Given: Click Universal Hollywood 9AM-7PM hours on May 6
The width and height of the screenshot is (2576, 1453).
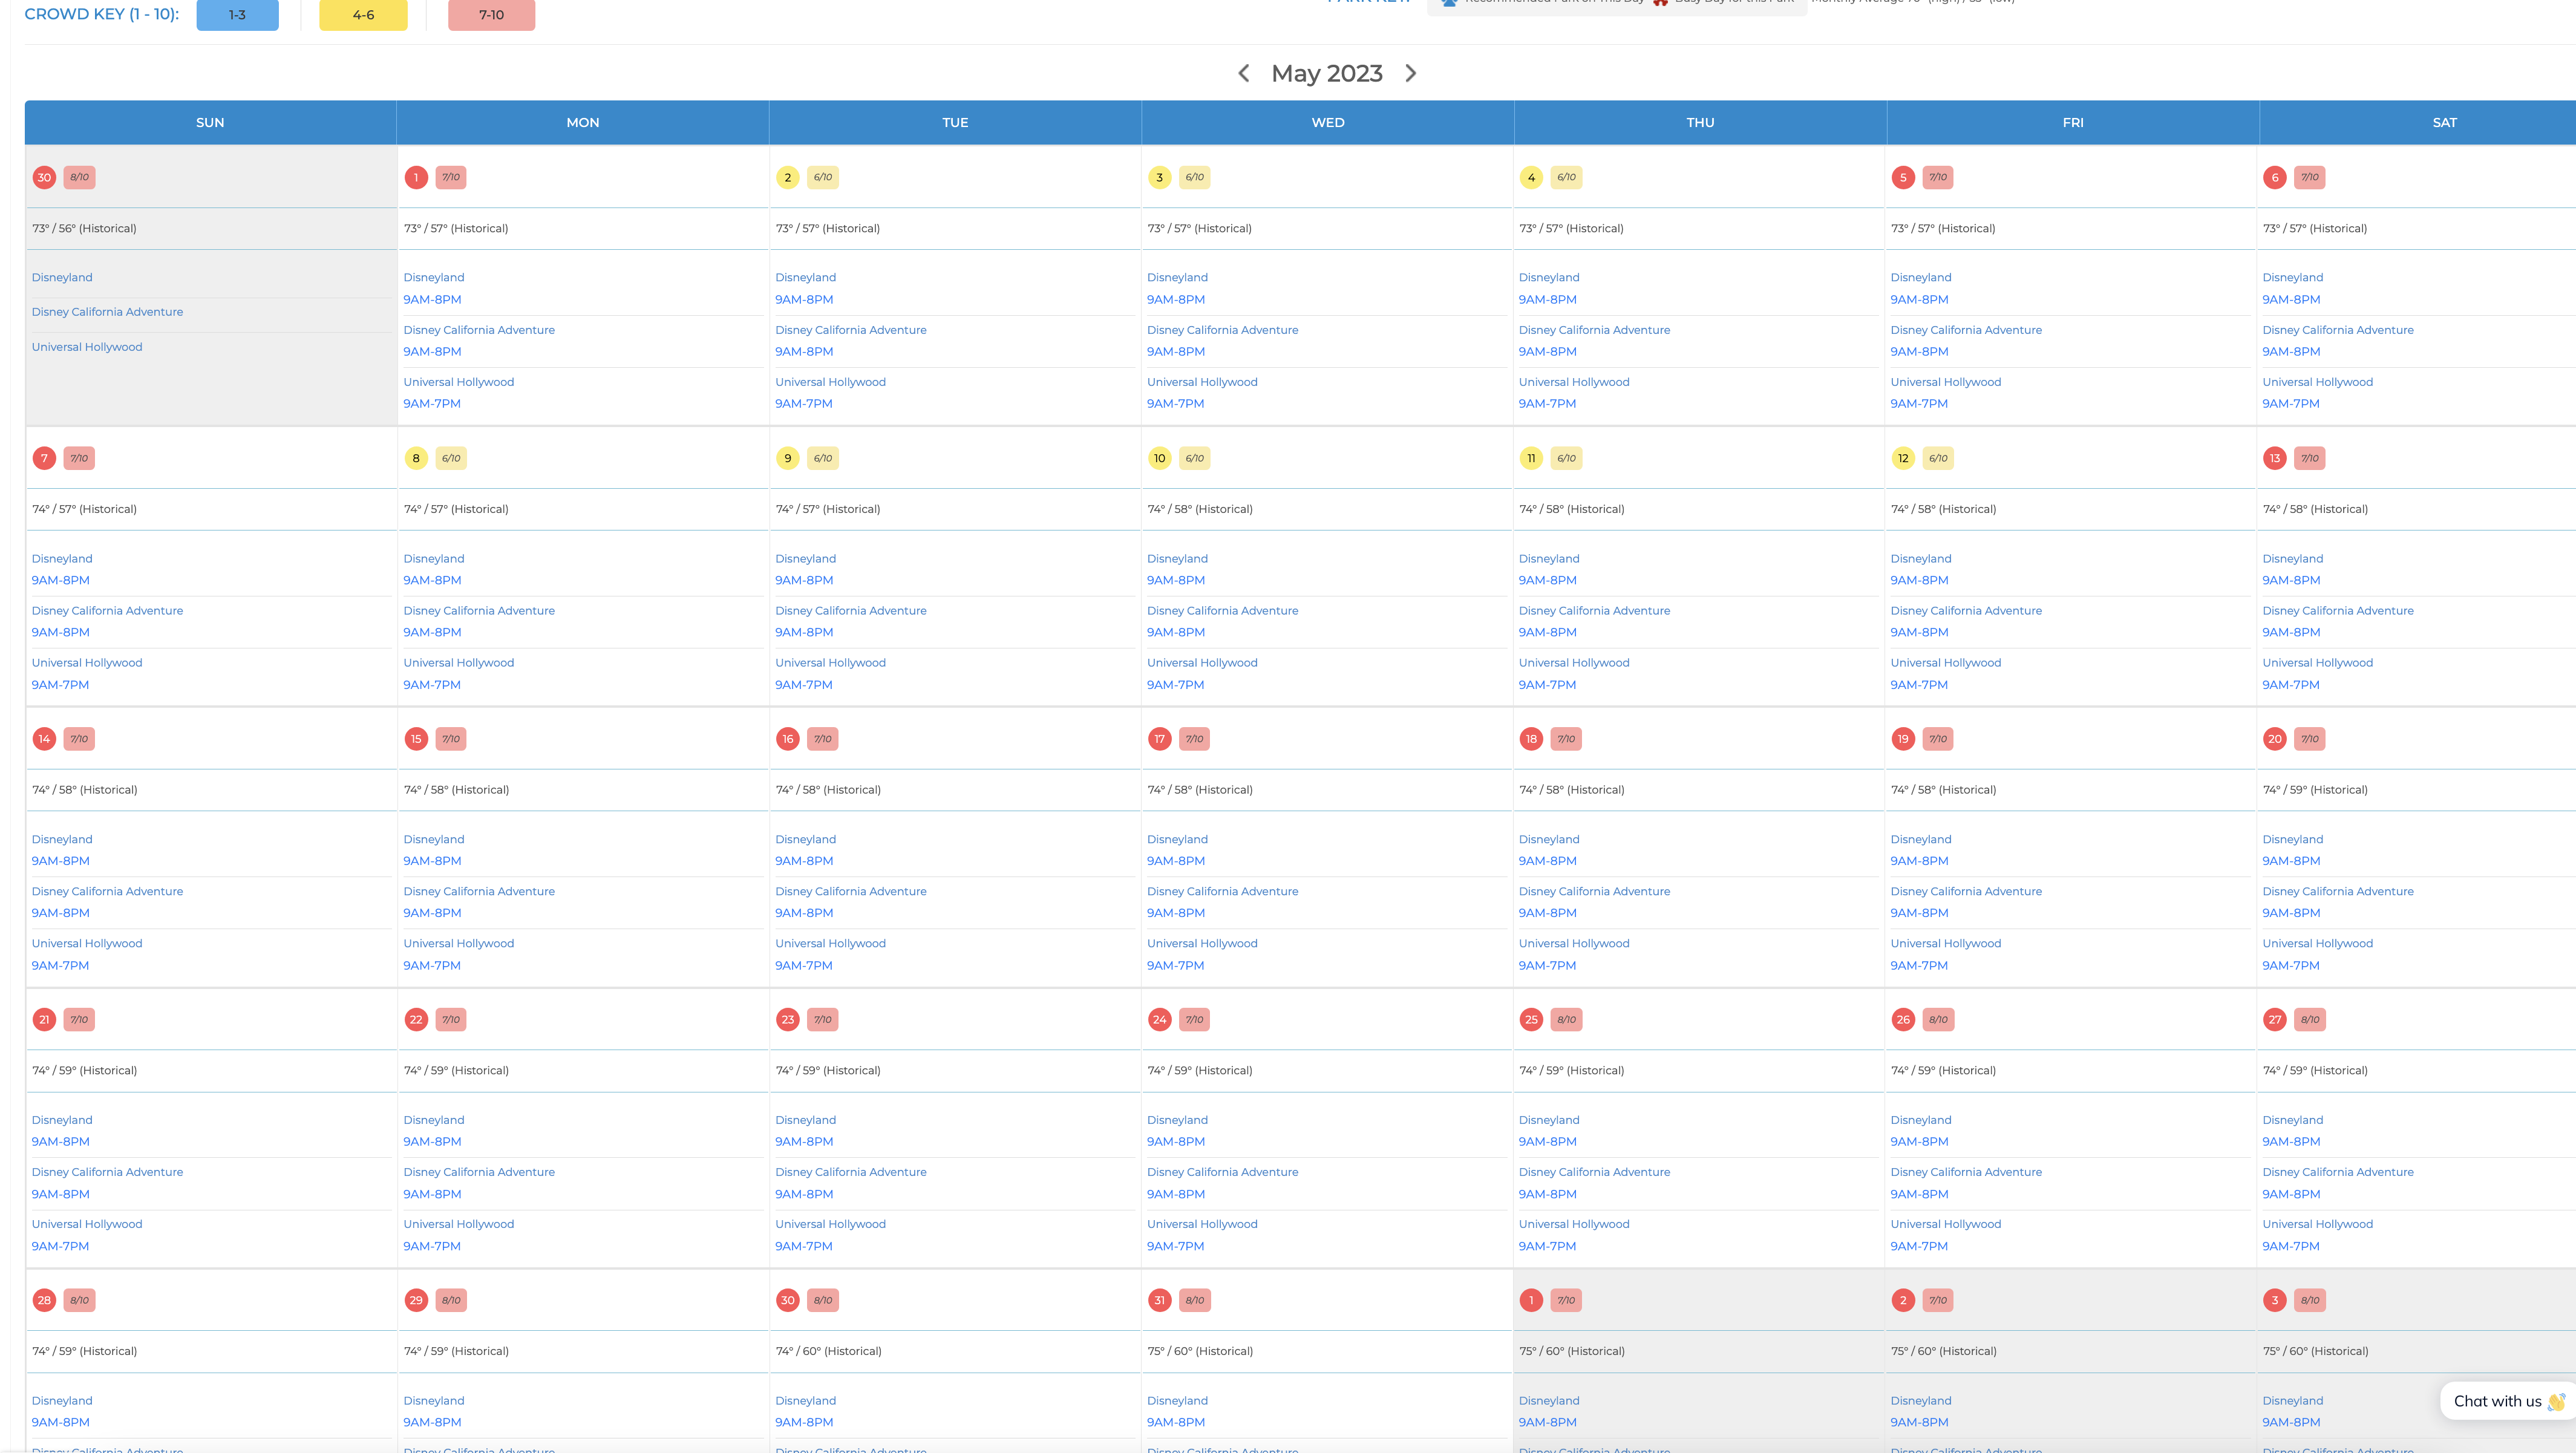Looking at the screenshot, I should 2291,404.
